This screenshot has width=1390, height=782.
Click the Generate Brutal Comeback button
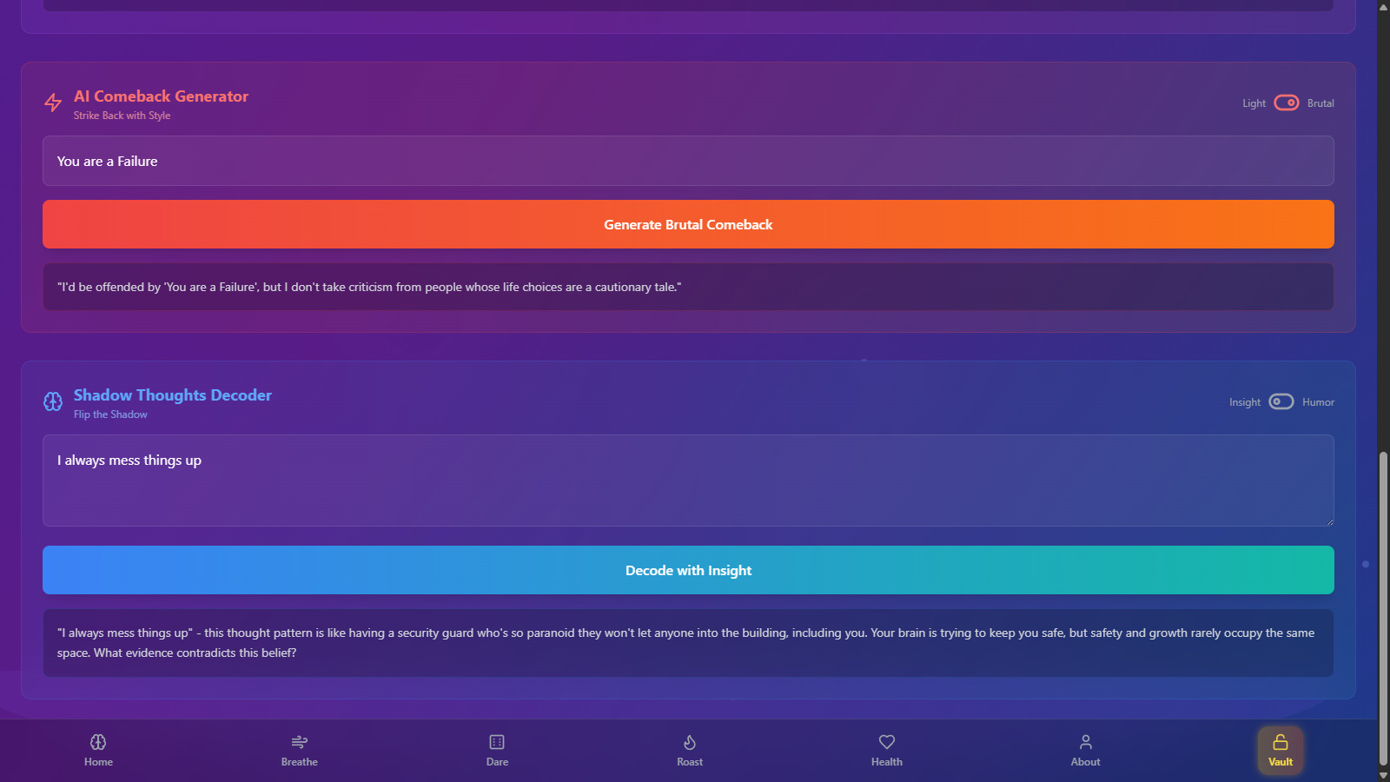tap(688, 224)
